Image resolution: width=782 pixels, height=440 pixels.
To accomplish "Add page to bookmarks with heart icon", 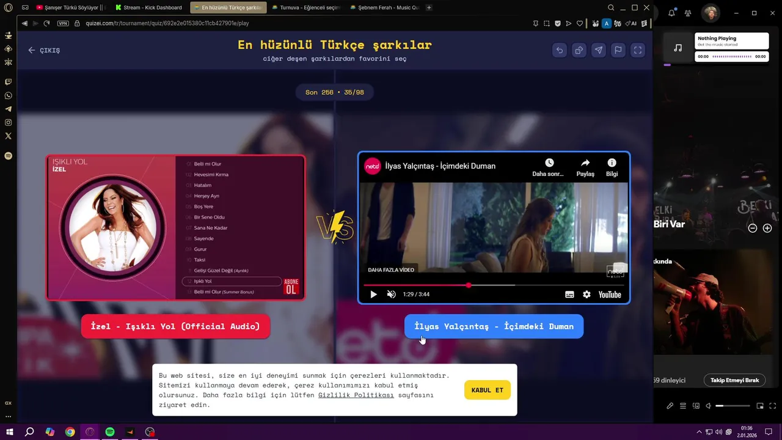I will [x=580, y=23].
